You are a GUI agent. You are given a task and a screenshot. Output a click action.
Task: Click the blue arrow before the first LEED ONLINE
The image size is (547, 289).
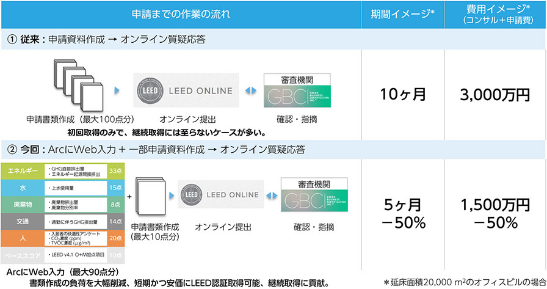coord(117,90)
